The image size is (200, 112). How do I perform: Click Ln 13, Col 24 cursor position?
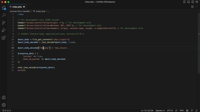[147, 110]
